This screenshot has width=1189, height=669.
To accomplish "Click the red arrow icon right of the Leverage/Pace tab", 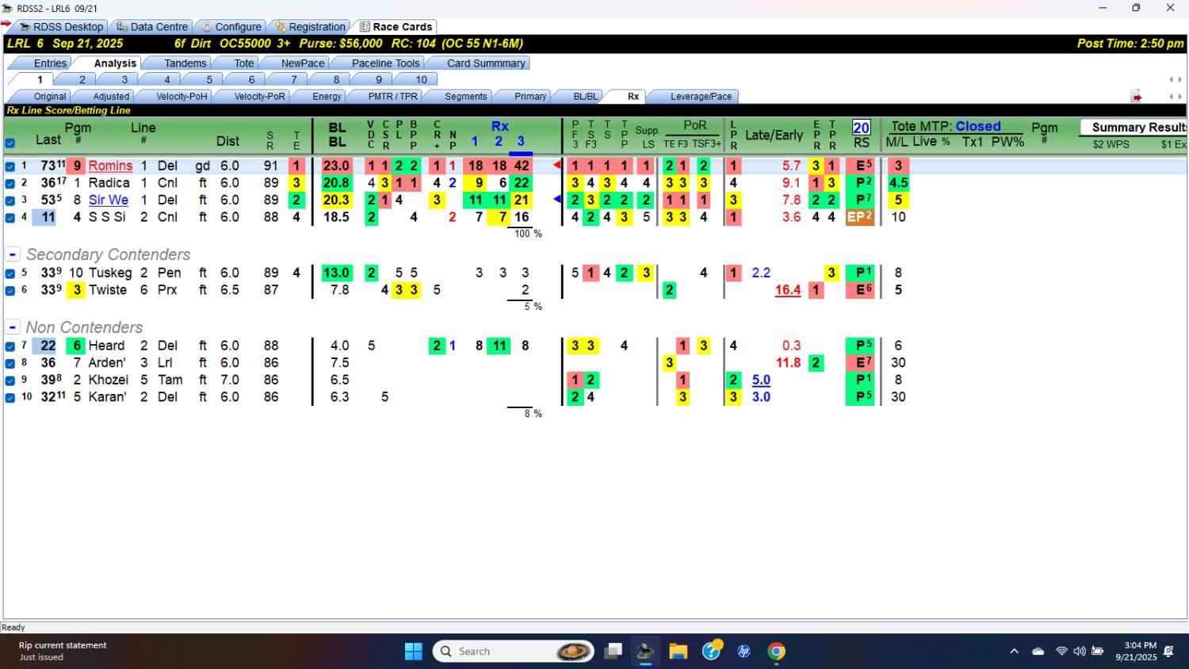I will (1137, 97).
